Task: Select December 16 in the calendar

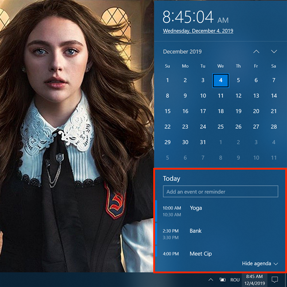Action: [185, 111]
